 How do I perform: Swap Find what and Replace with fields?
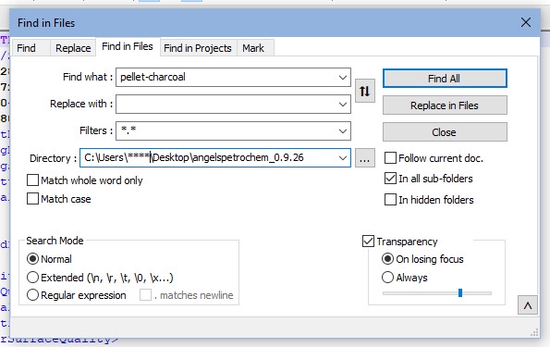click(x=365, y=91)
